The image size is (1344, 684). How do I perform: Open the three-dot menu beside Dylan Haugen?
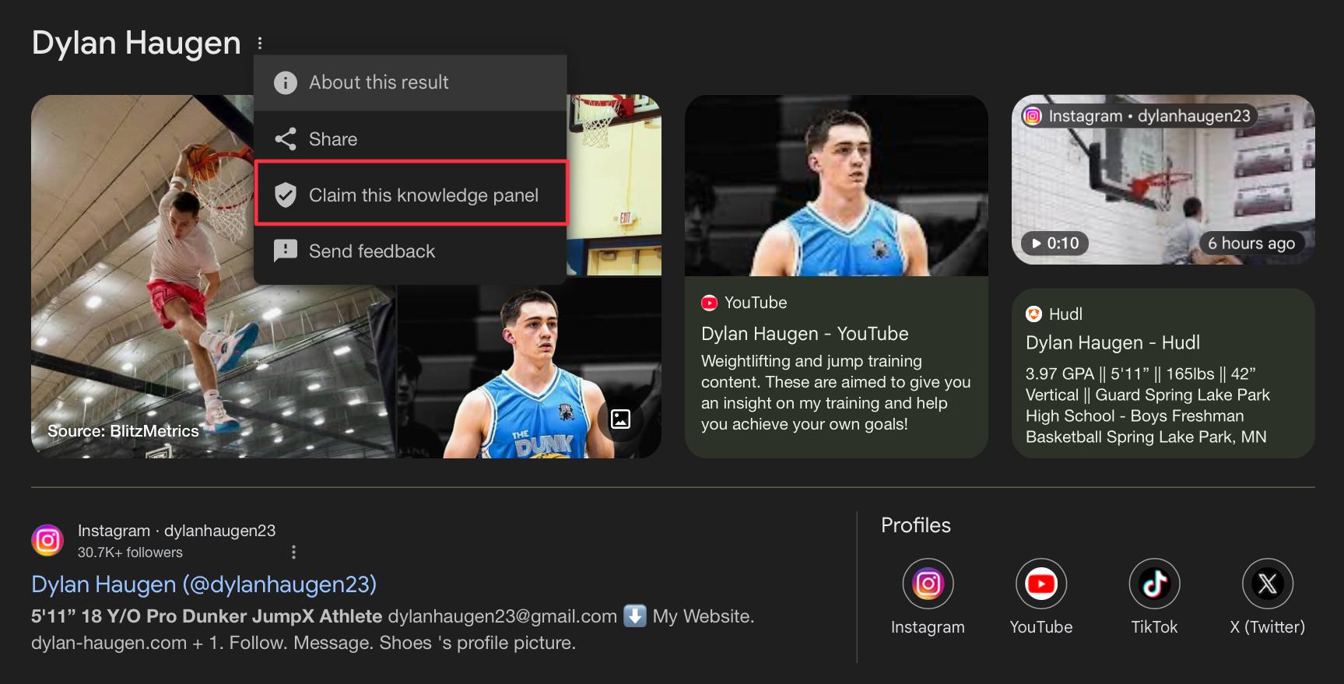click(260, 44)
